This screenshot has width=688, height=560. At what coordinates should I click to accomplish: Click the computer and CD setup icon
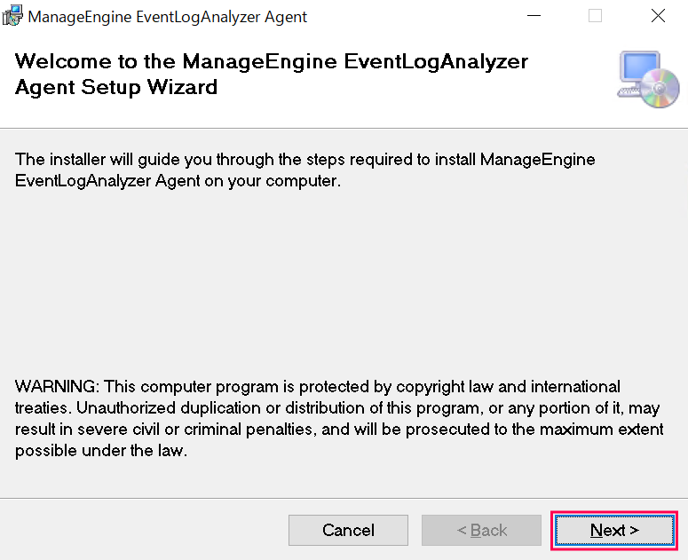tap(647, 80)
